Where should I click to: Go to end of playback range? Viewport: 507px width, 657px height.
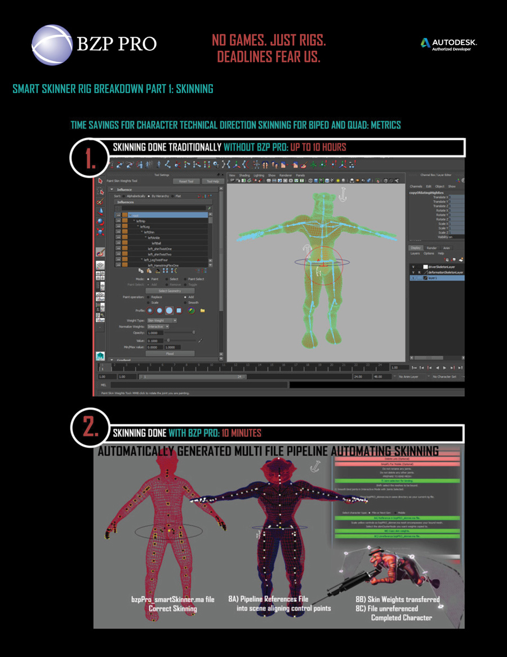(460, 368)
